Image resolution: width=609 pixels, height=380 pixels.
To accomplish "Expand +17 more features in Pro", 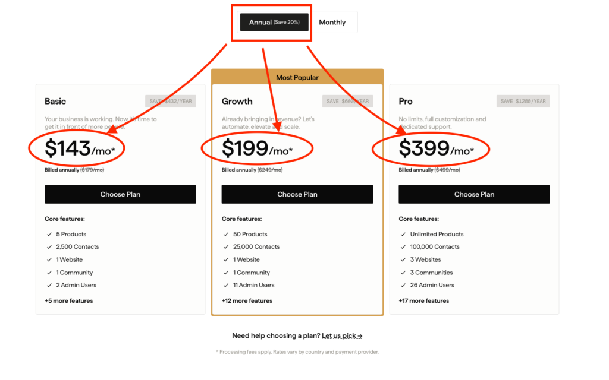I will (x=423, y=301).
